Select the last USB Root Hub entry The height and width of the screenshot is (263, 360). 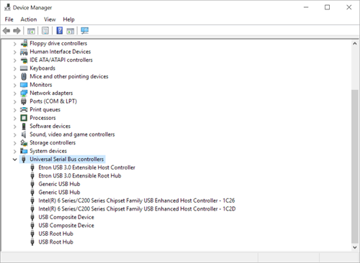point(55,242)
